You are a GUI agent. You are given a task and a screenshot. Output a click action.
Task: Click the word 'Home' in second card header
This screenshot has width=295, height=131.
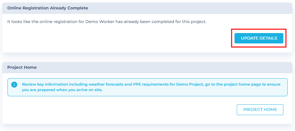coord(31,67)
